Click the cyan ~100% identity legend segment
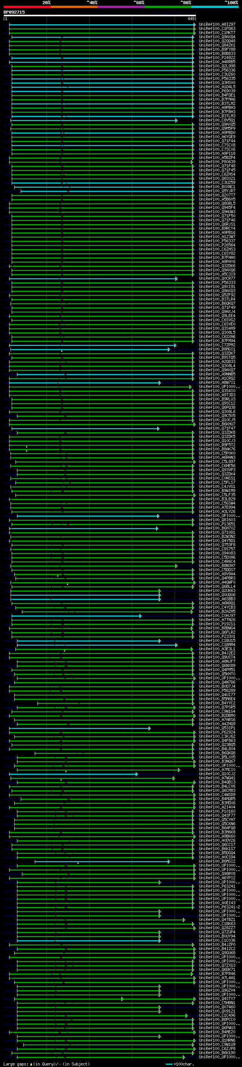Image resolution: width=242 pixels, height=1067 pixels. point(215,7)
